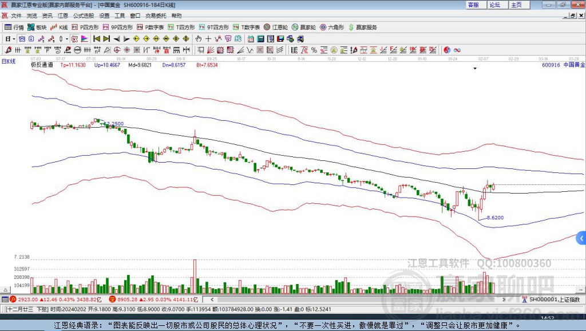
Task: Switch to the K线 chart view
Action: [59, 27]
